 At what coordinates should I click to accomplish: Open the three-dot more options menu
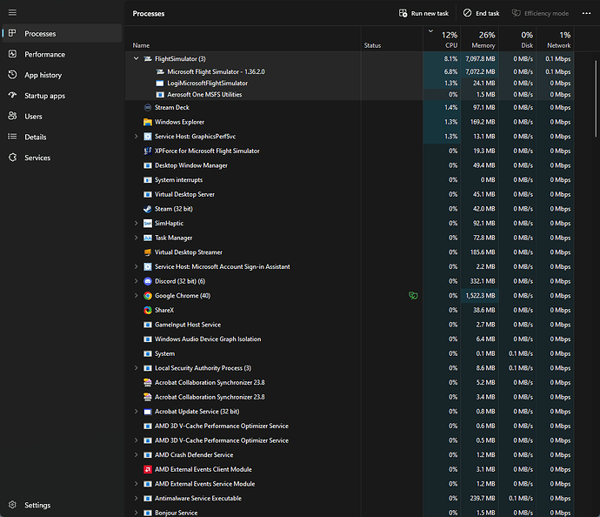[586, 13]
